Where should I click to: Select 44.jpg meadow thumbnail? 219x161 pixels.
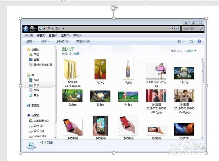(x=128, y=97)
